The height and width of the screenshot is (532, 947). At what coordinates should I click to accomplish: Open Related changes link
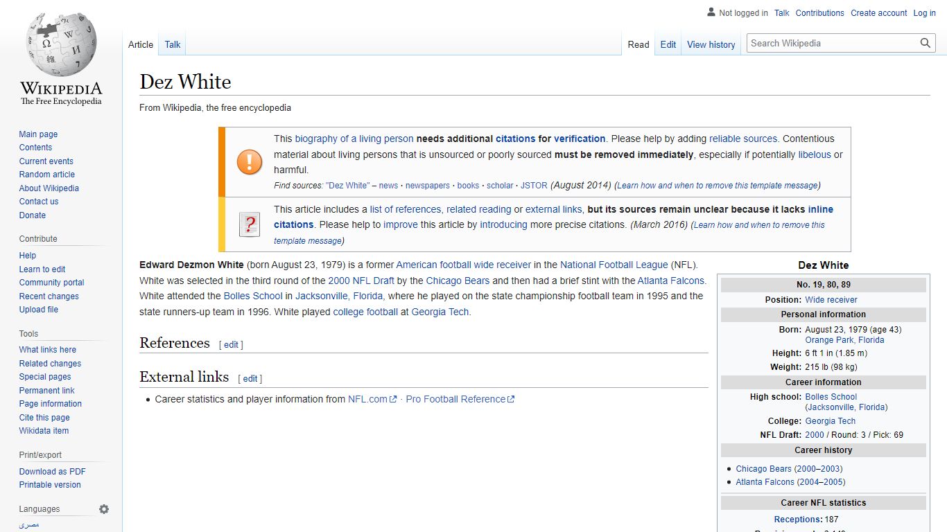pos(50,364)
